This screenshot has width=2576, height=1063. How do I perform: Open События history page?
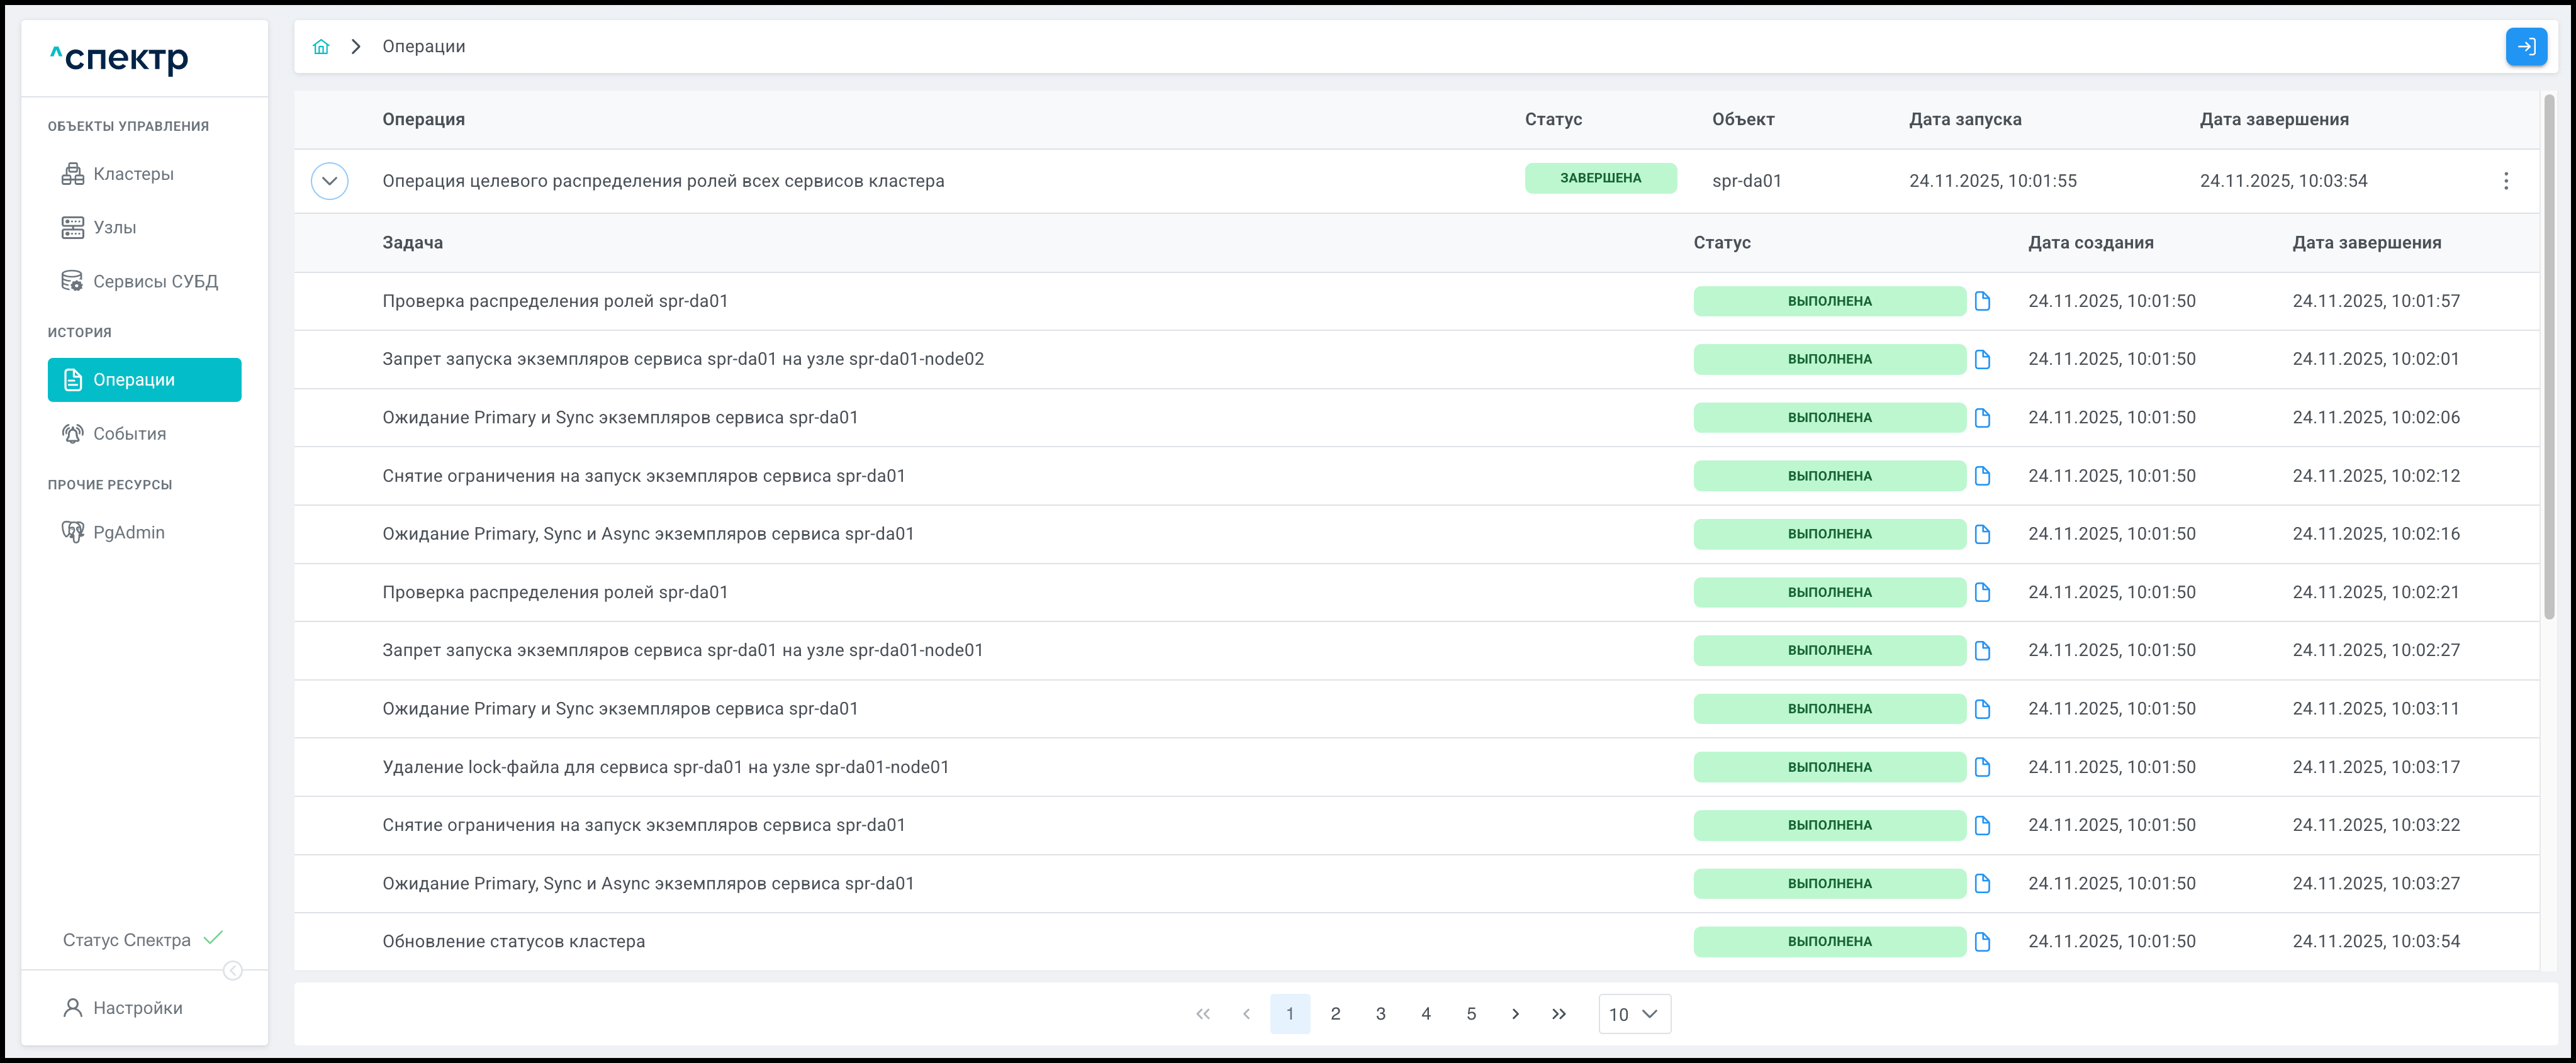coord(129,434)
